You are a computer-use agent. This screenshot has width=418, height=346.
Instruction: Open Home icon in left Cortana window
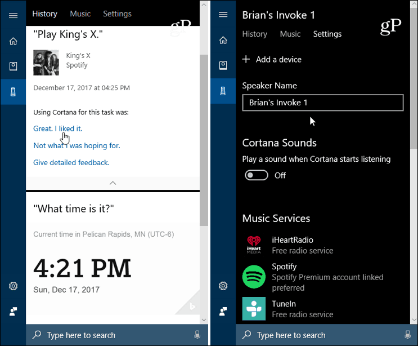13,41
